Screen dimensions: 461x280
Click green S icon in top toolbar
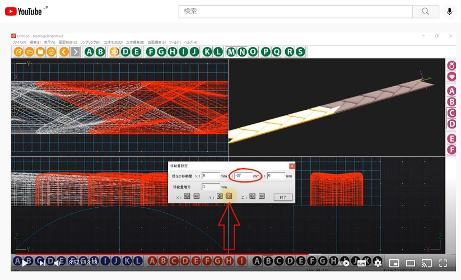(300, 52)
